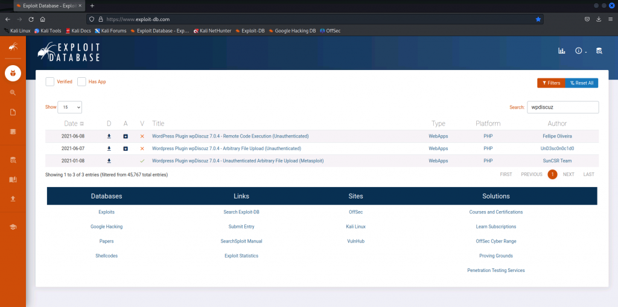This screenshot has height=307, width=618.
Task: Download vulnerable app for the 2021-06-08 entry
Action: [126, 136]
